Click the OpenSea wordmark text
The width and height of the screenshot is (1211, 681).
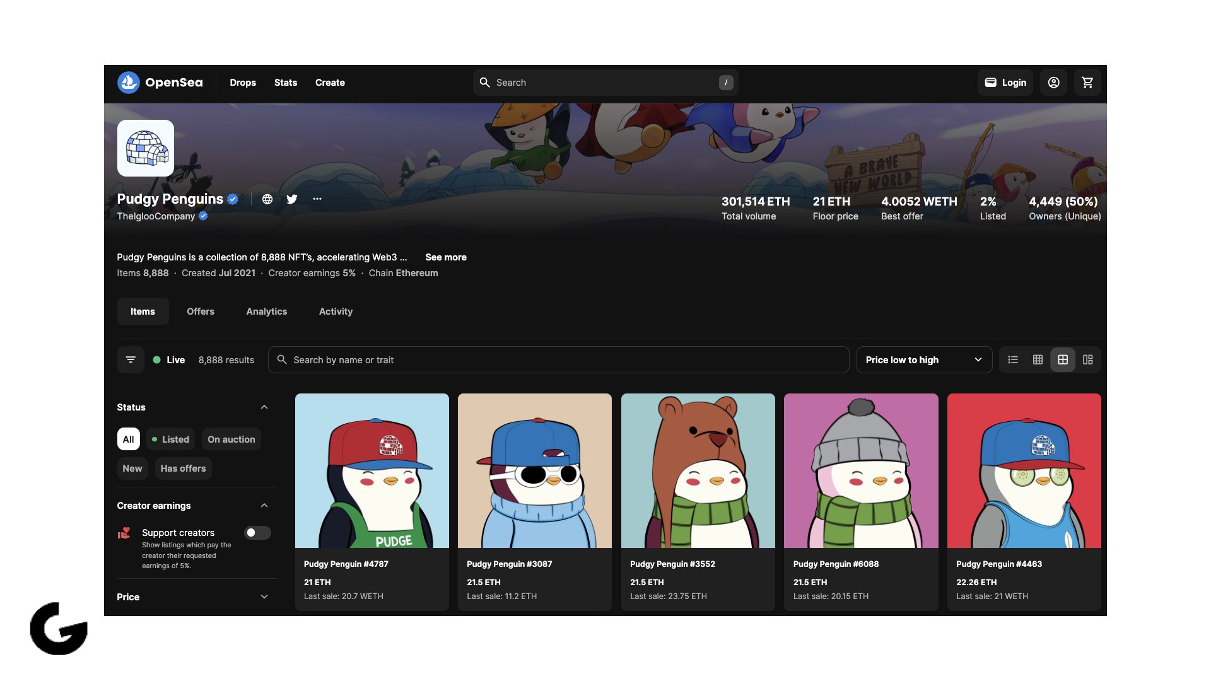click(x=174, y=83)
